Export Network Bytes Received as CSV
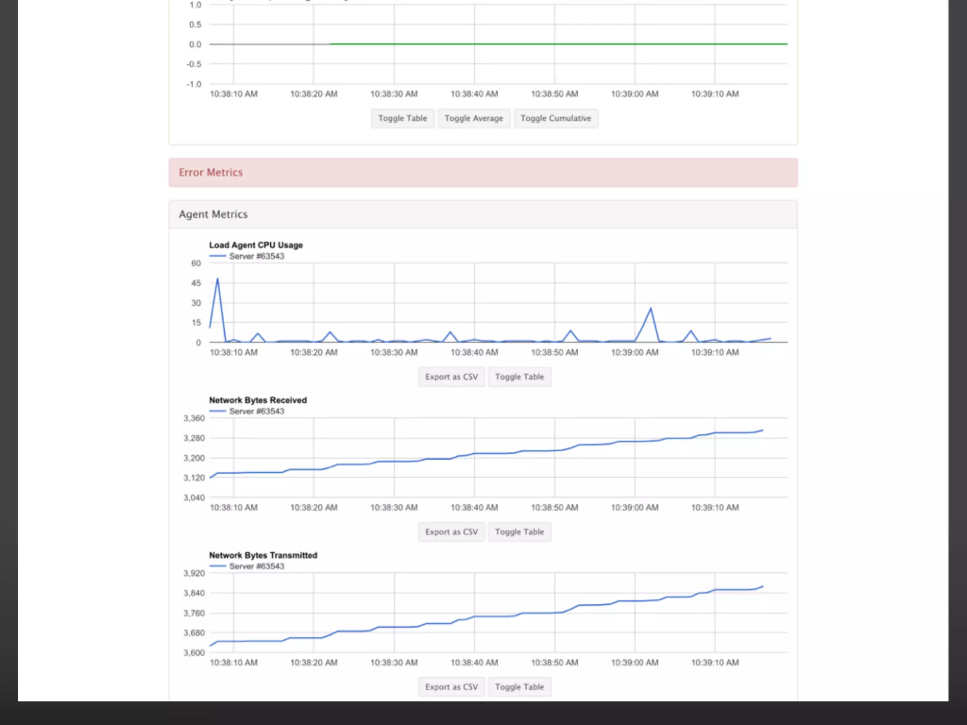Image resolution: width=967 pixels, height=725 pixels. (x=451, y=532)
